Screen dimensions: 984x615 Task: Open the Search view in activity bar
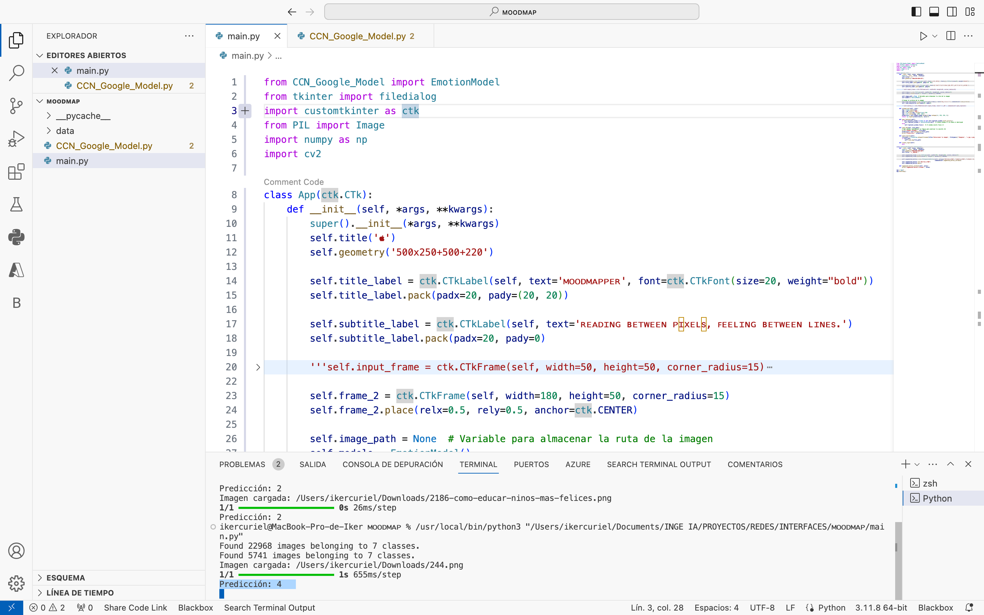point(16,73)
